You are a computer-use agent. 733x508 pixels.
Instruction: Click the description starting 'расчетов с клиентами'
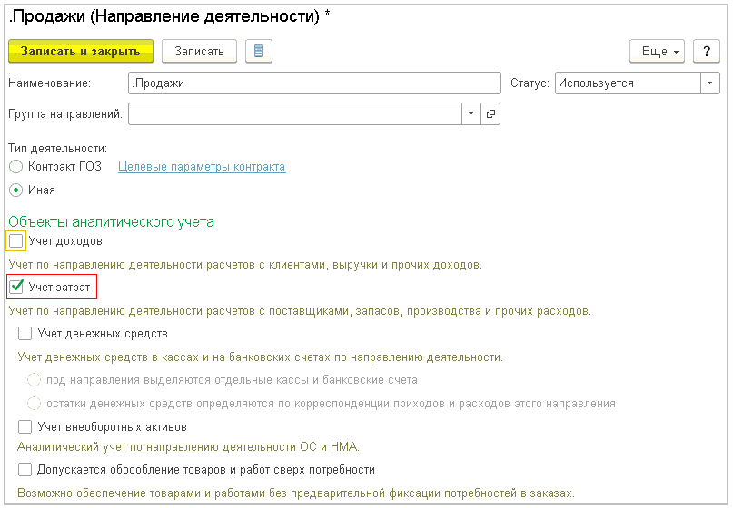(245, 265)
